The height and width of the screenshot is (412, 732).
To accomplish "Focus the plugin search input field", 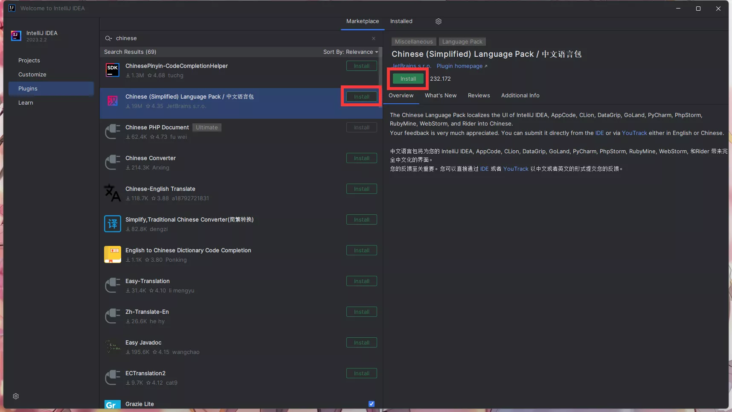I will 241,38.
